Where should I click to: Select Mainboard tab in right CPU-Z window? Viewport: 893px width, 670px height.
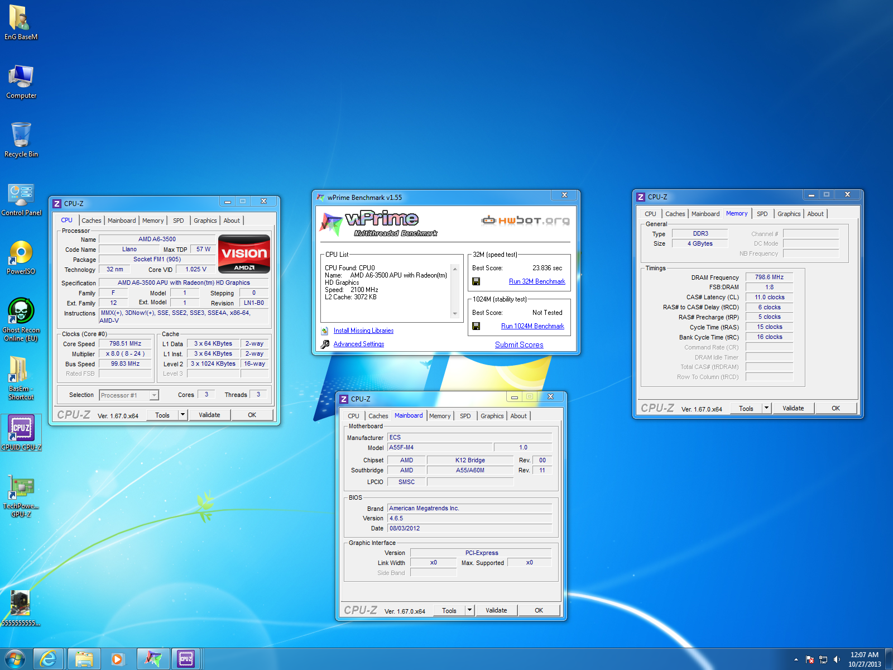pos(705,214)
